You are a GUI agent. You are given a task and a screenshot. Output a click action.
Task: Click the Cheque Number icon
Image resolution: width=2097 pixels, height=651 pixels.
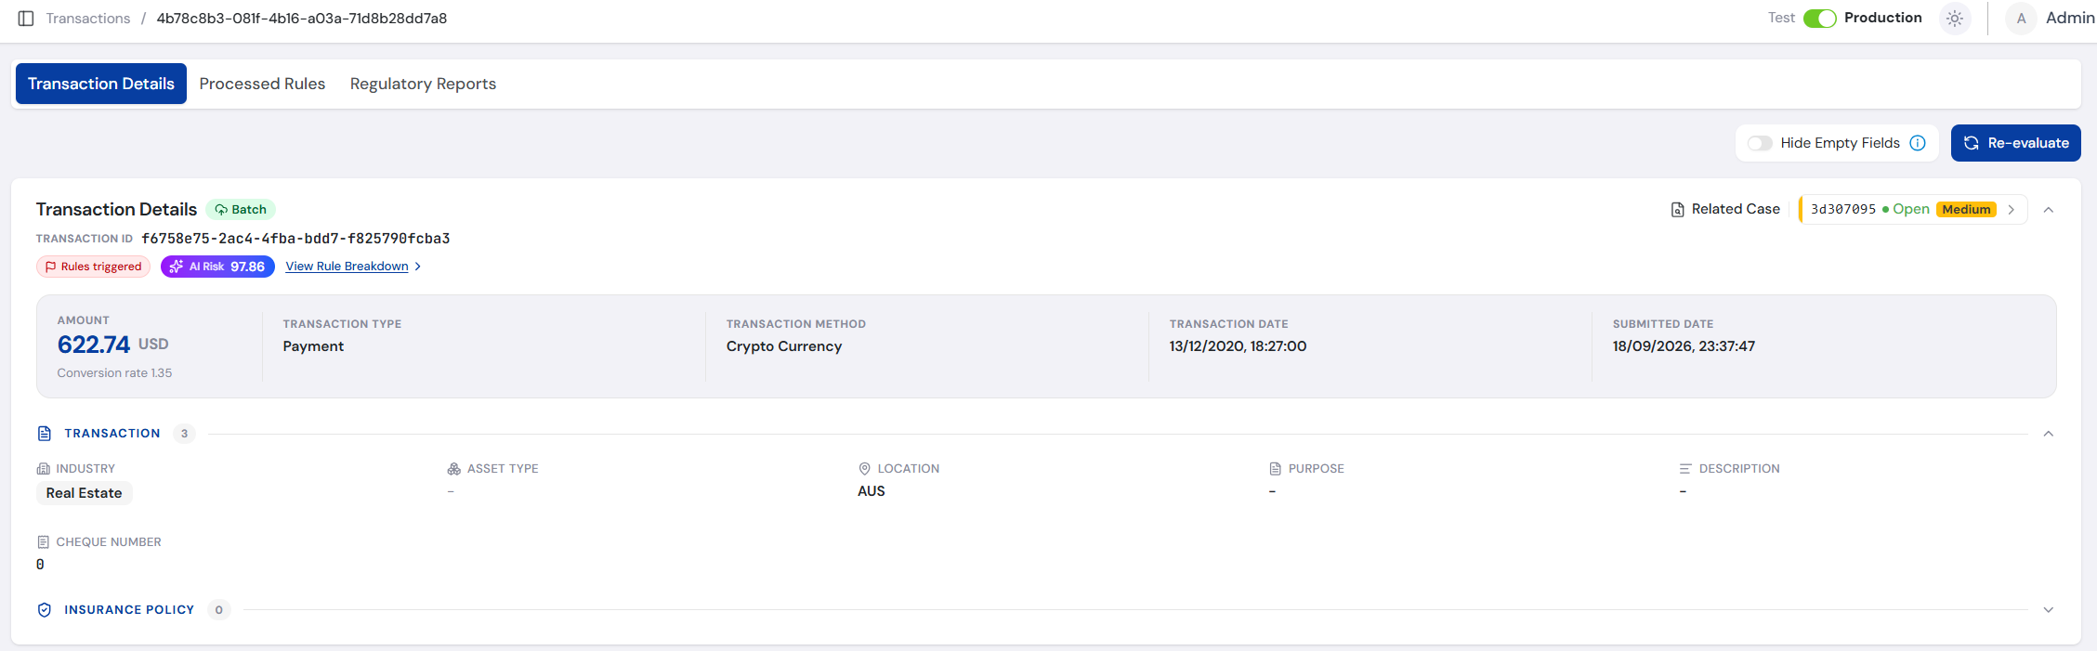(43, 542)
